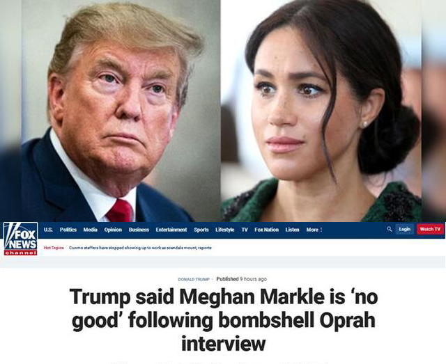Viewport: 446px width, 364px height.
Task: Select the Media nav item
Action: point(91,230)
